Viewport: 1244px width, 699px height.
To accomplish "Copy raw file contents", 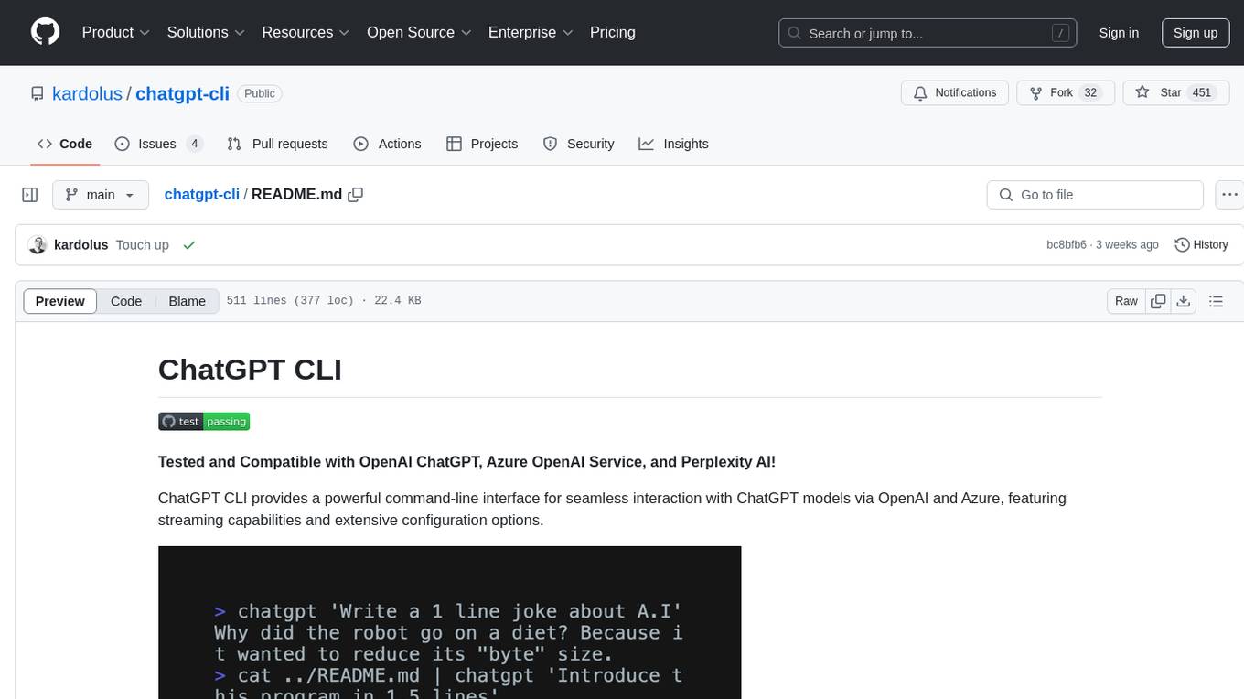I will (1158, 301).
